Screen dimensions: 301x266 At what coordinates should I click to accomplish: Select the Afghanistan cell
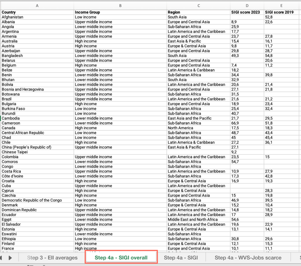(37, 17)
